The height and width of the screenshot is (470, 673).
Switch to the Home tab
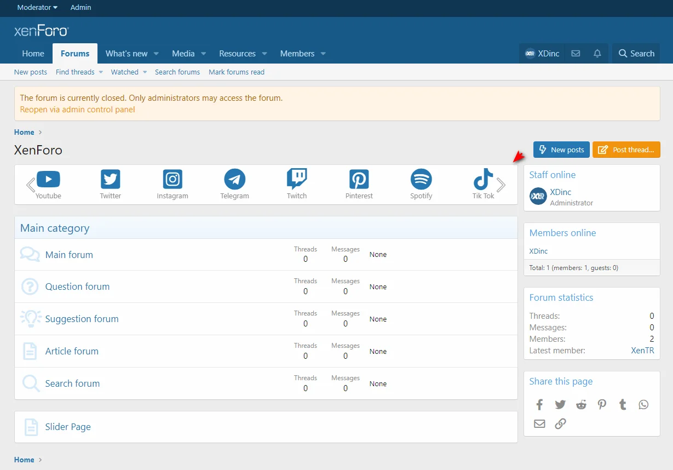[x=33, y=54]
